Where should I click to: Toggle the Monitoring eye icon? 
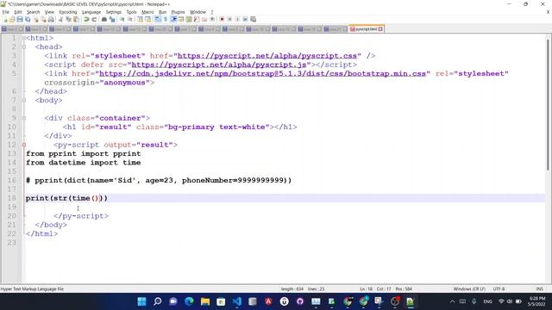213,19
